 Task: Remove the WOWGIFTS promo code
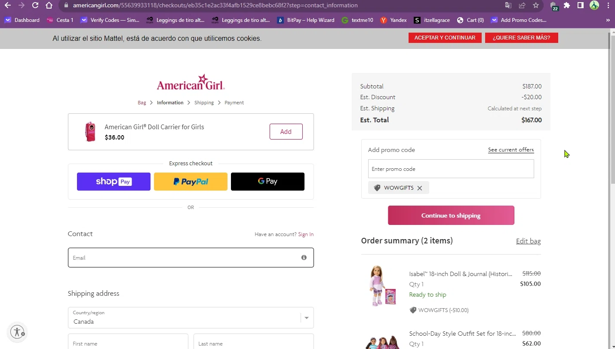pos(420,188)
